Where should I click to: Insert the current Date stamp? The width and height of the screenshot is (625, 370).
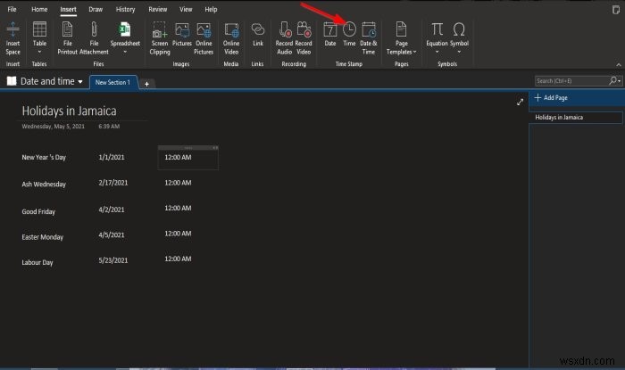click(x=330, y=34)
